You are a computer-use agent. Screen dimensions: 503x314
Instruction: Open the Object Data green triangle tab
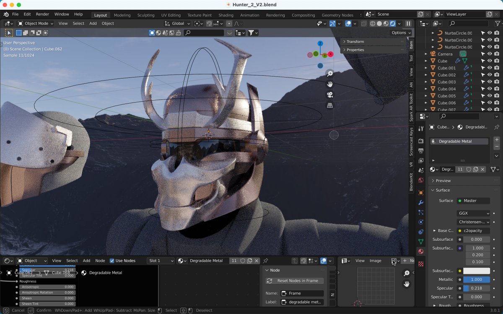(421, 242)
